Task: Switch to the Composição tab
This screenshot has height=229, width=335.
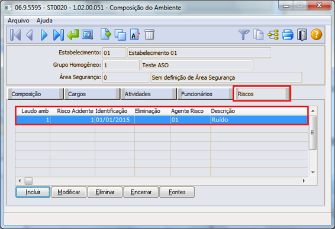Action: pos(36,94)
